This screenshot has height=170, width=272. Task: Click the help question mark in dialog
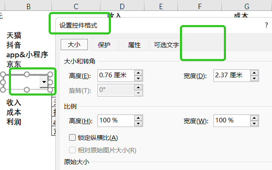266,25
